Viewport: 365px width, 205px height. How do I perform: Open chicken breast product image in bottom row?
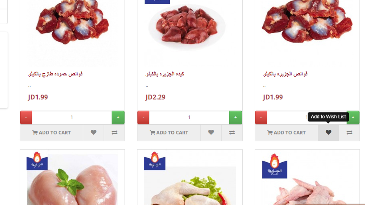pyautogui.click(x=72, y=179)
